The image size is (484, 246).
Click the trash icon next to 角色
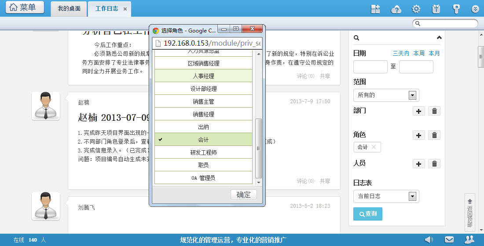point(434,135)
